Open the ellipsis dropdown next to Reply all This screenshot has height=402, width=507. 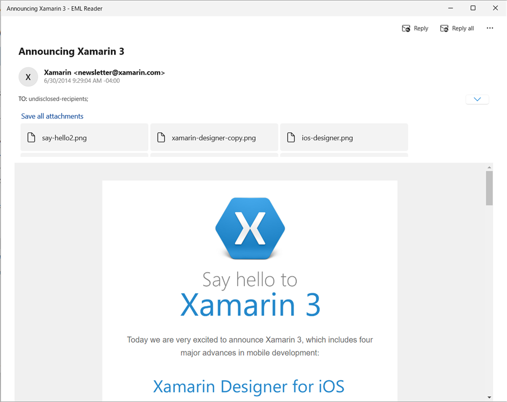pos(490,28)
